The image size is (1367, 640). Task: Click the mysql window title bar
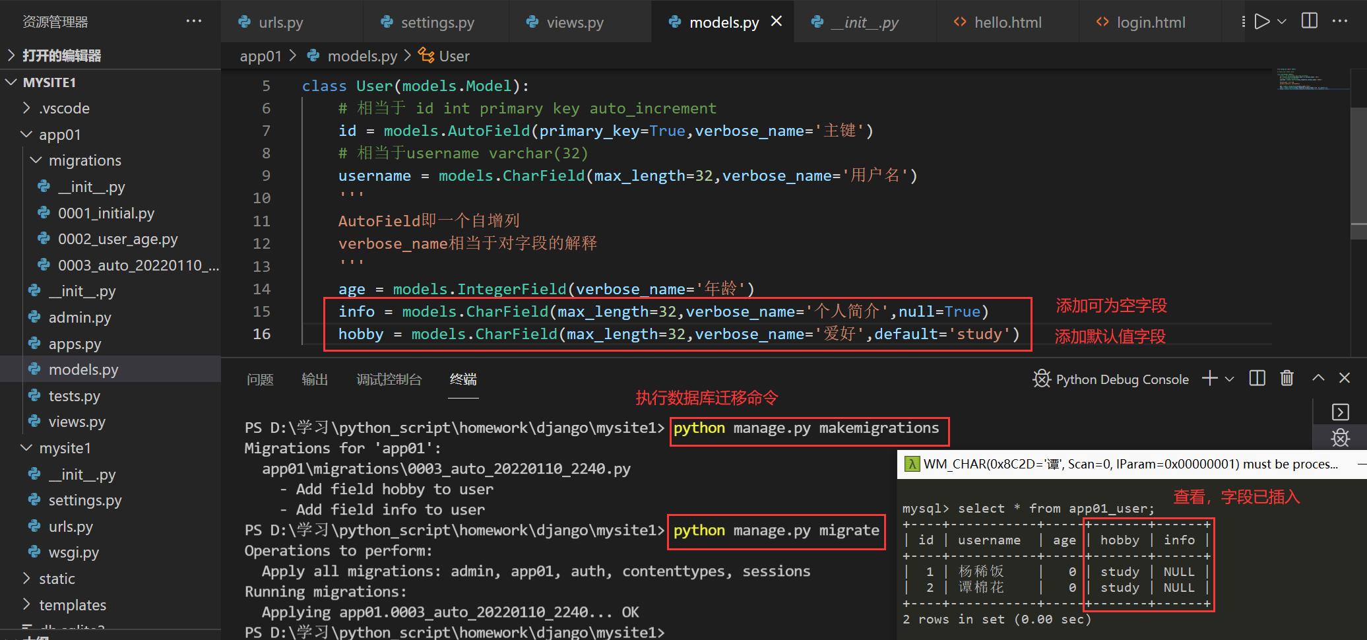click(1131, 464)
